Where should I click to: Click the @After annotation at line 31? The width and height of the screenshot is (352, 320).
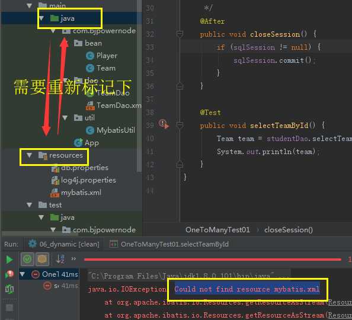click(x=212, y=21)
